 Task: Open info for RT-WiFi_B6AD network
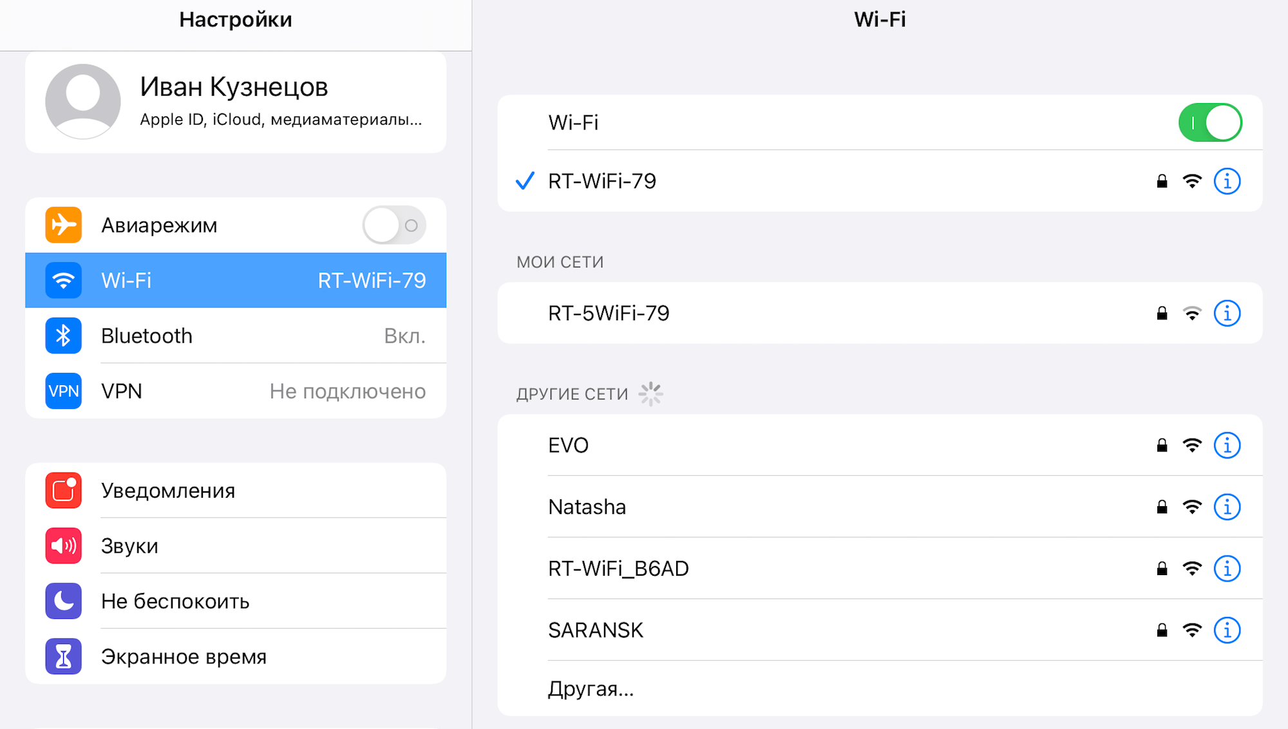(x=1227, y=569)
